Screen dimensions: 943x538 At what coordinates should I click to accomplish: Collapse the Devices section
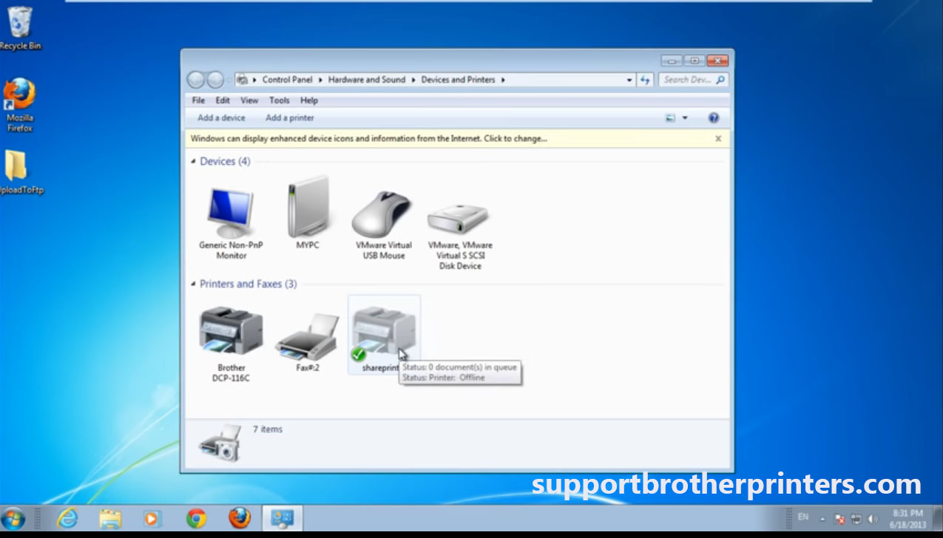click(x=195, y=161)
